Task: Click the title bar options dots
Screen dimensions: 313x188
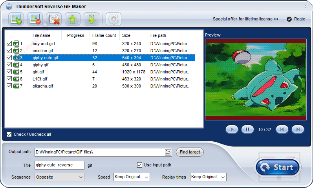Action: 305,7
